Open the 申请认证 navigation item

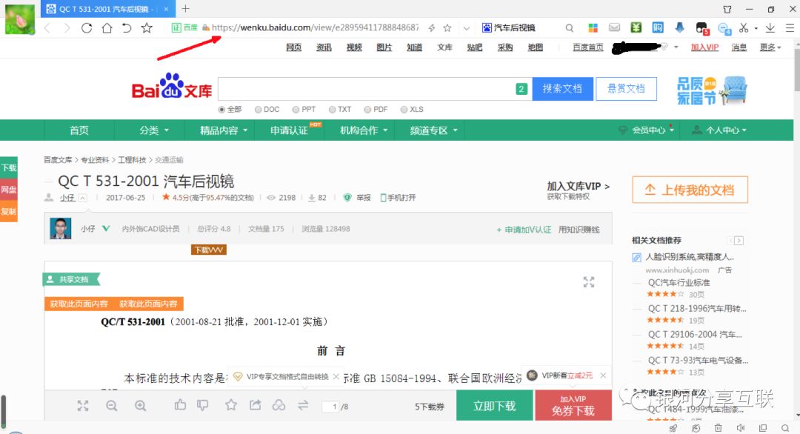290,130
